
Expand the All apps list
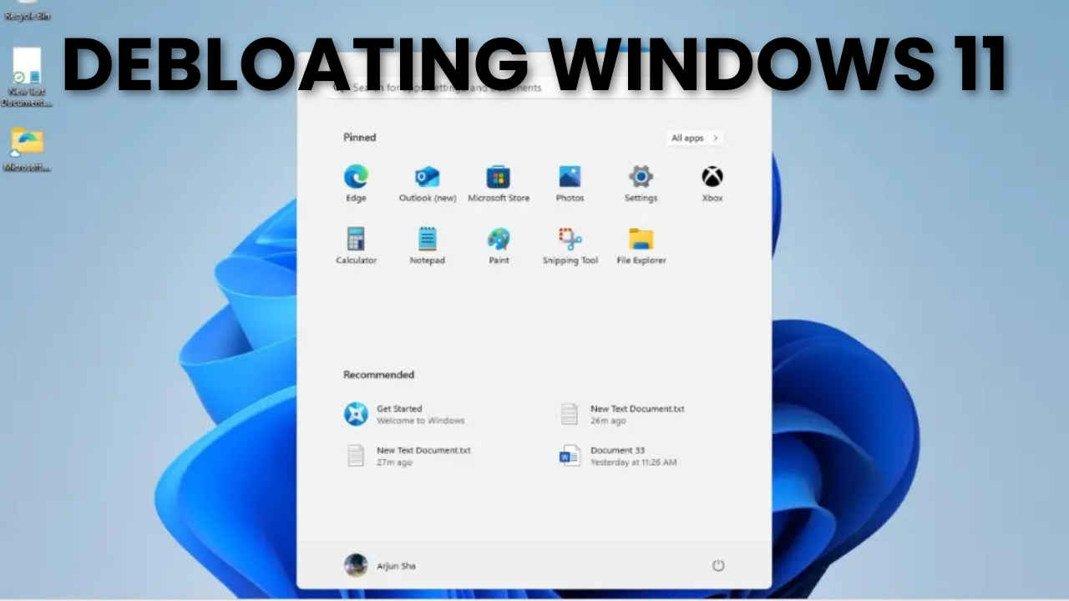[694, 138]
